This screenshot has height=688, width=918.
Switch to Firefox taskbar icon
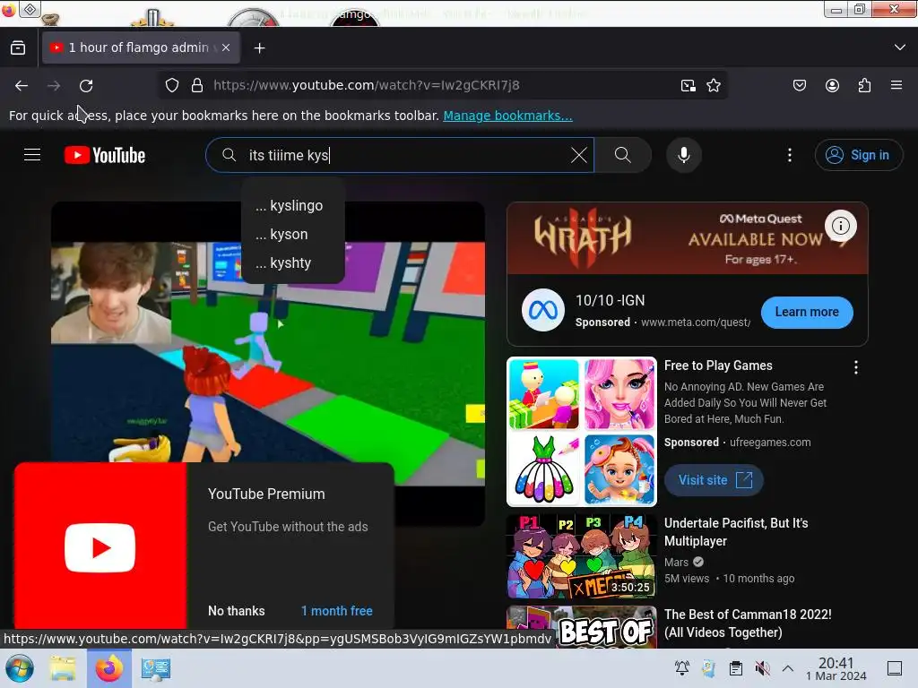[x=108, y=668]
